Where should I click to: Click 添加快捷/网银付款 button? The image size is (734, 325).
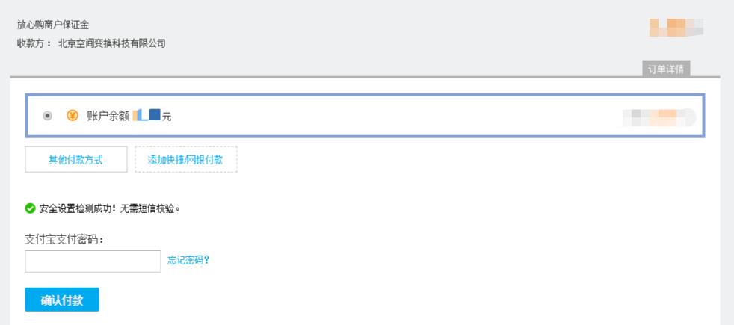coord(186,159)
